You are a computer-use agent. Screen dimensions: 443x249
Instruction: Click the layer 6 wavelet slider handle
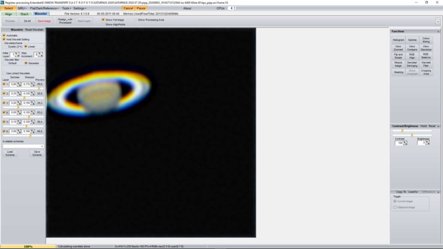click(30, 136)
